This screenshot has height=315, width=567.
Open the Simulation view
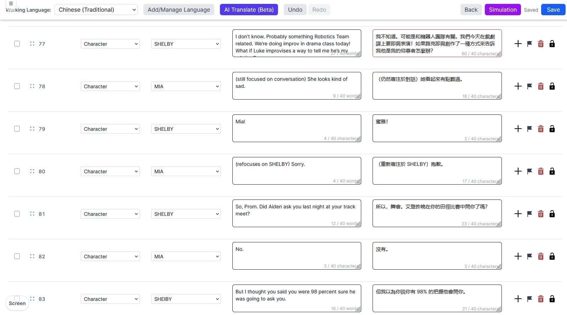(503, 10)
